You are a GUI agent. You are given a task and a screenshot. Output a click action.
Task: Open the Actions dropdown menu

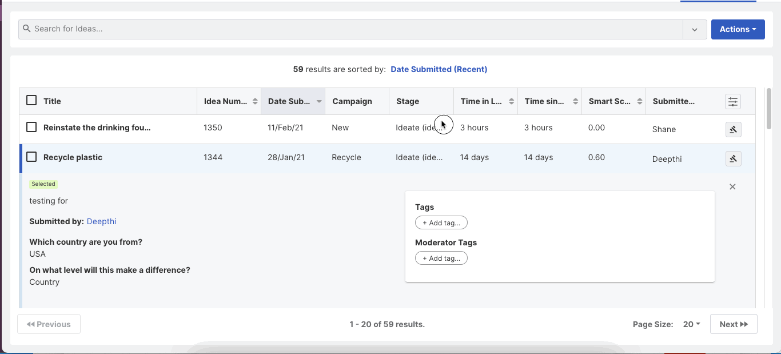(x=738, y=29)
